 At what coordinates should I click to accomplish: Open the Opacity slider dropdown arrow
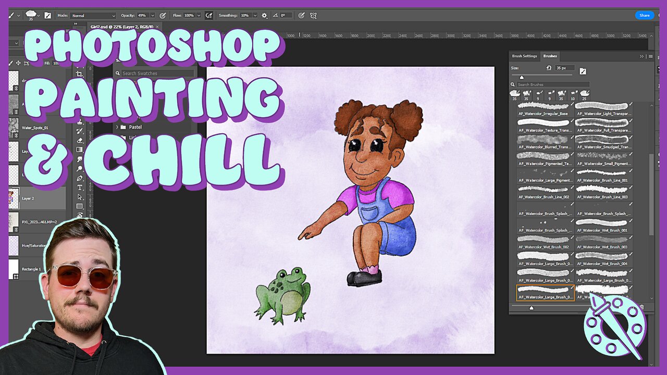[x=154, y=16]
